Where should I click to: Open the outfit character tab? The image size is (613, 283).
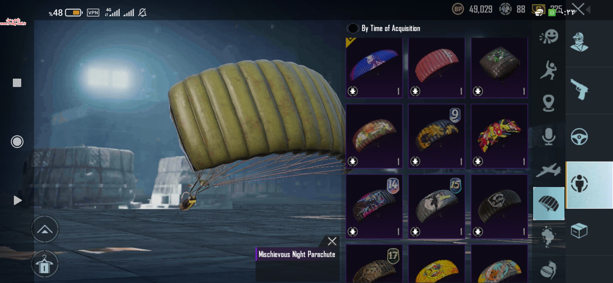point(579,42)
